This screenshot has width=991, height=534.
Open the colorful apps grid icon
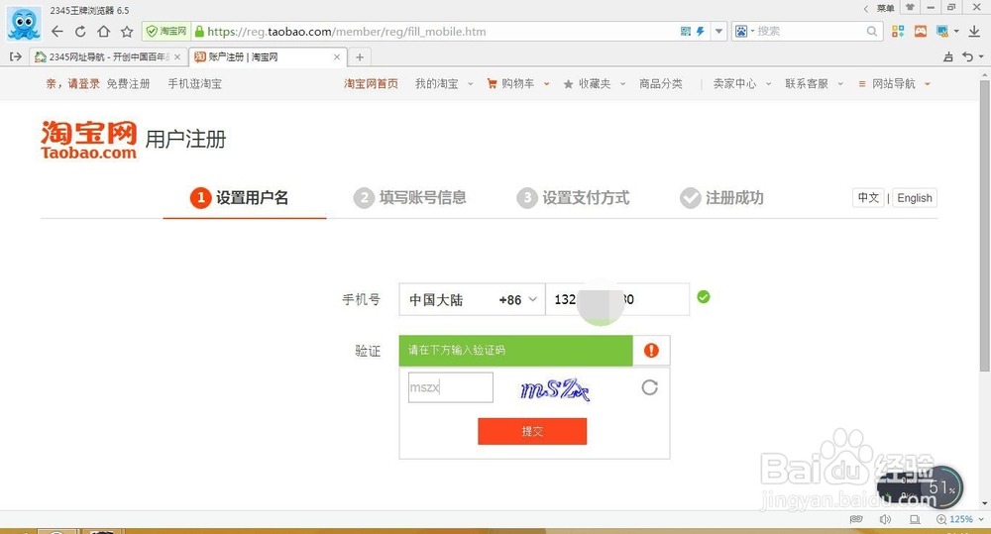(898, 31)
